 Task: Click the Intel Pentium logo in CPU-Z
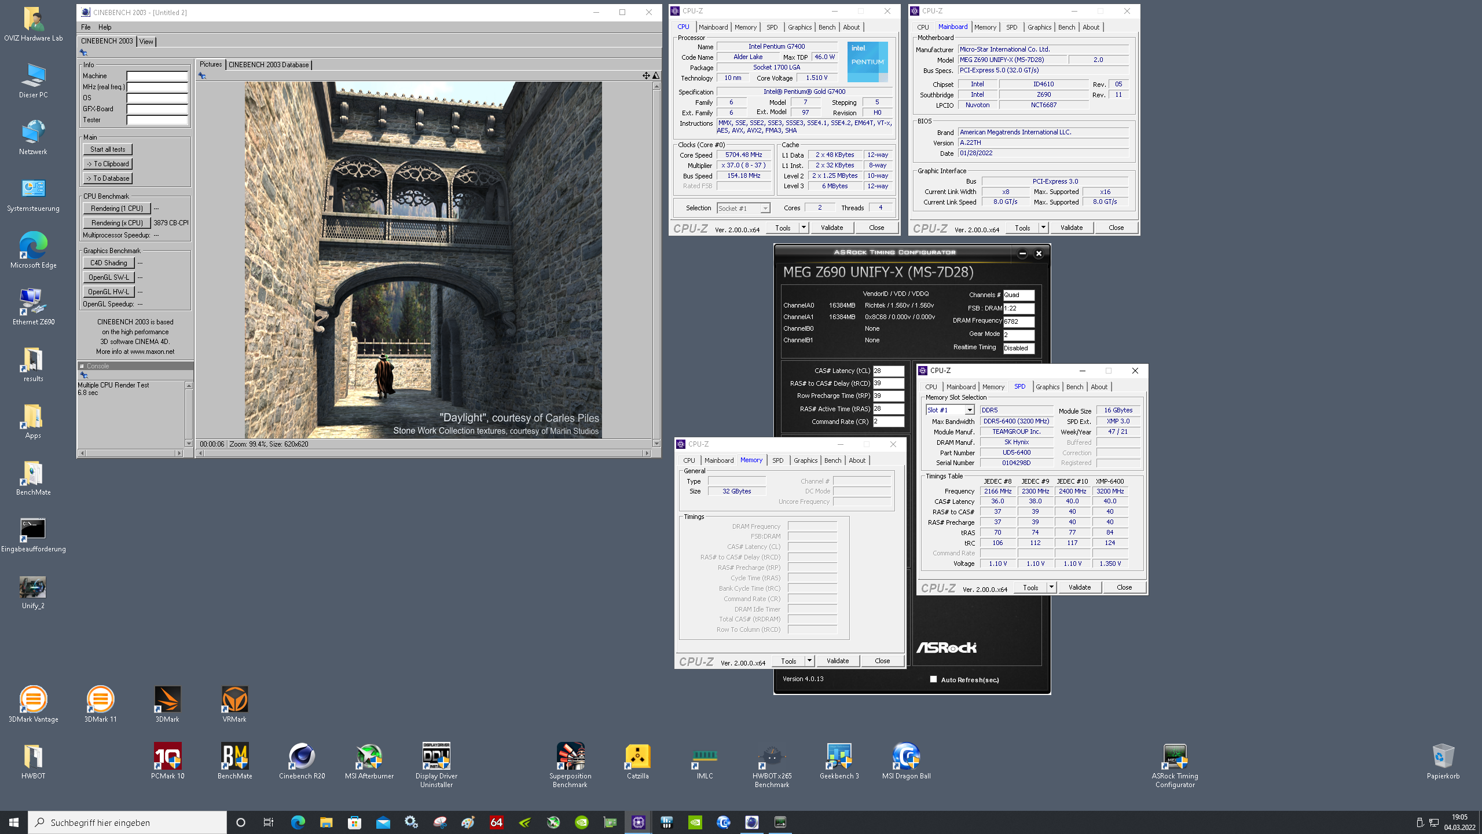[x=867, y=61]
